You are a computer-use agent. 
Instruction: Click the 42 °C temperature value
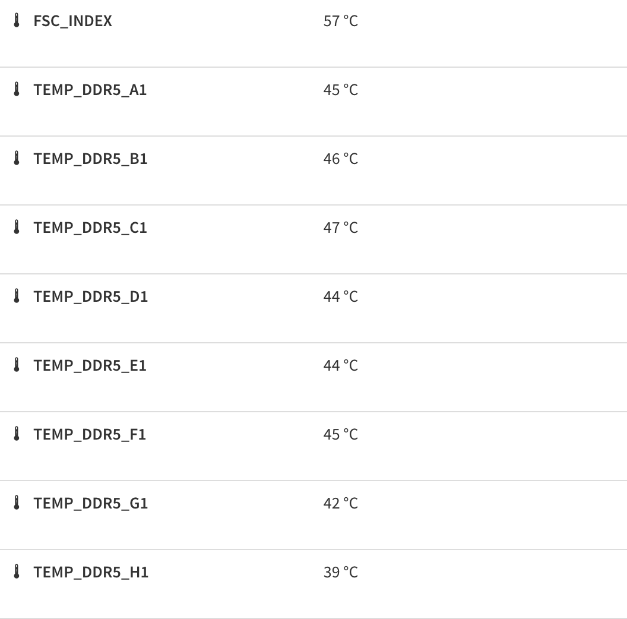click(340, 504)
